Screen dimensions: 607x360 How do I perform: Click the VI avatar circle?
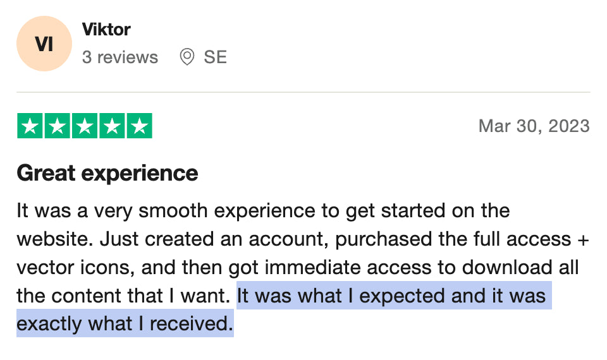click(44, 44)
